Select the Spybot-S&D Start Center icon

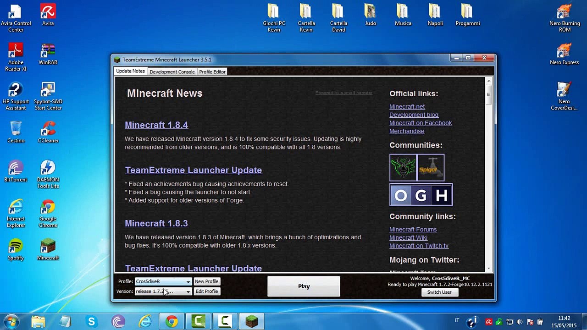pyautogui.click(x=48, y=96)
